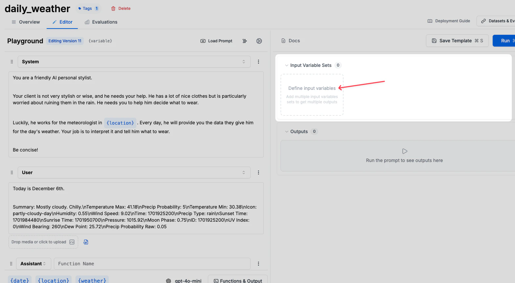This screenshot has height=283, width=515.
Task: Open the User role dropdown
Action: [134, 172]
